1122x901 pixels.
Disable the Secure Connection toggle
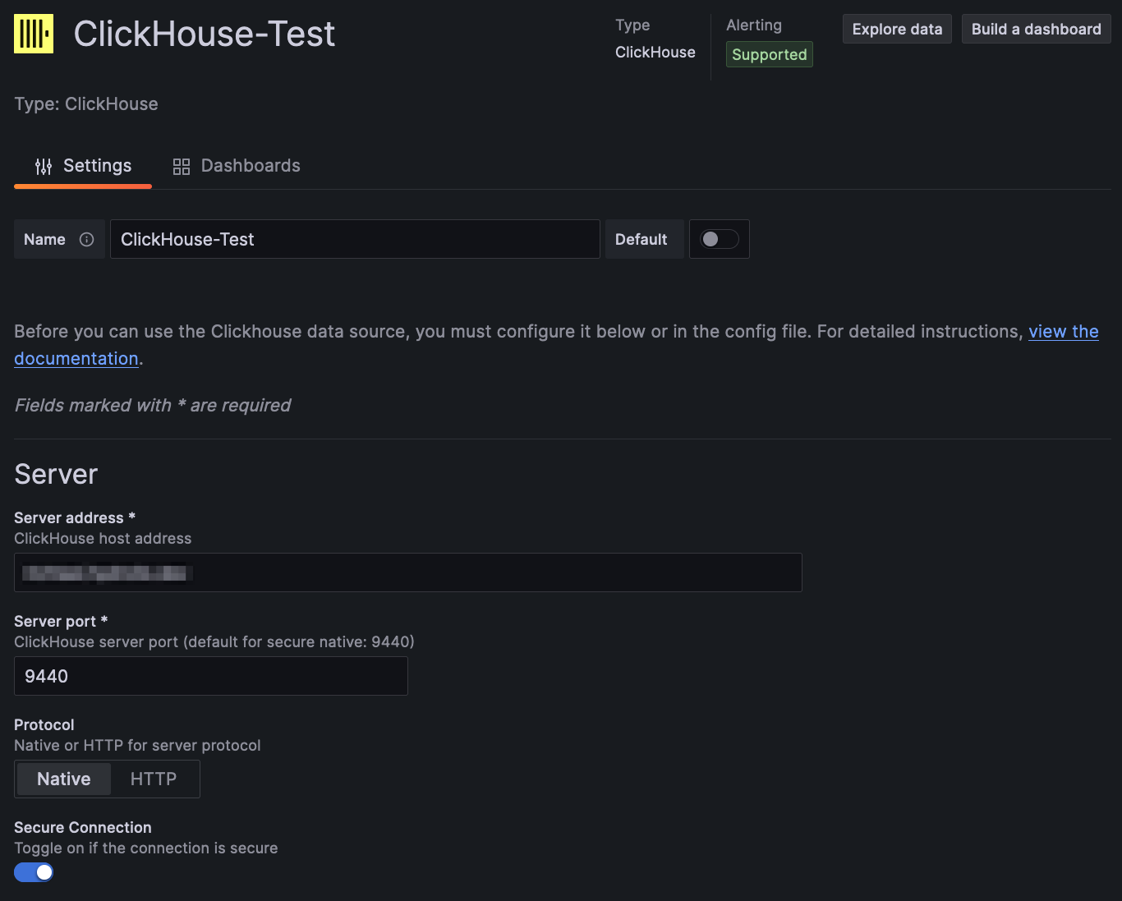34,872
